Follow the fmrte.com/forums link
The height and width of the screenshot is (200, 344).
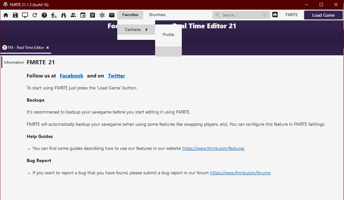pyautogui.click(x=240, y=173)
